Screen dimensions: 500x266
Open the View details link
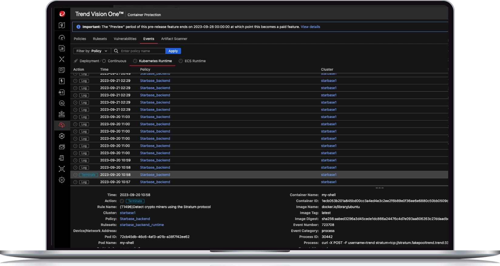pyautogui.click(x=310, y=27)
